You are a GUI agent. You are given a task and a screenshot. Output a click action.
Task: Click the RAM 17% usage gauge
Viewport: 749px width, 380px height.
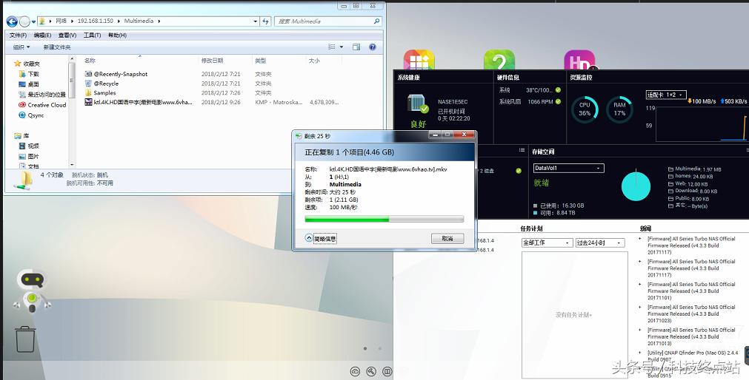[x=619, y=109]
